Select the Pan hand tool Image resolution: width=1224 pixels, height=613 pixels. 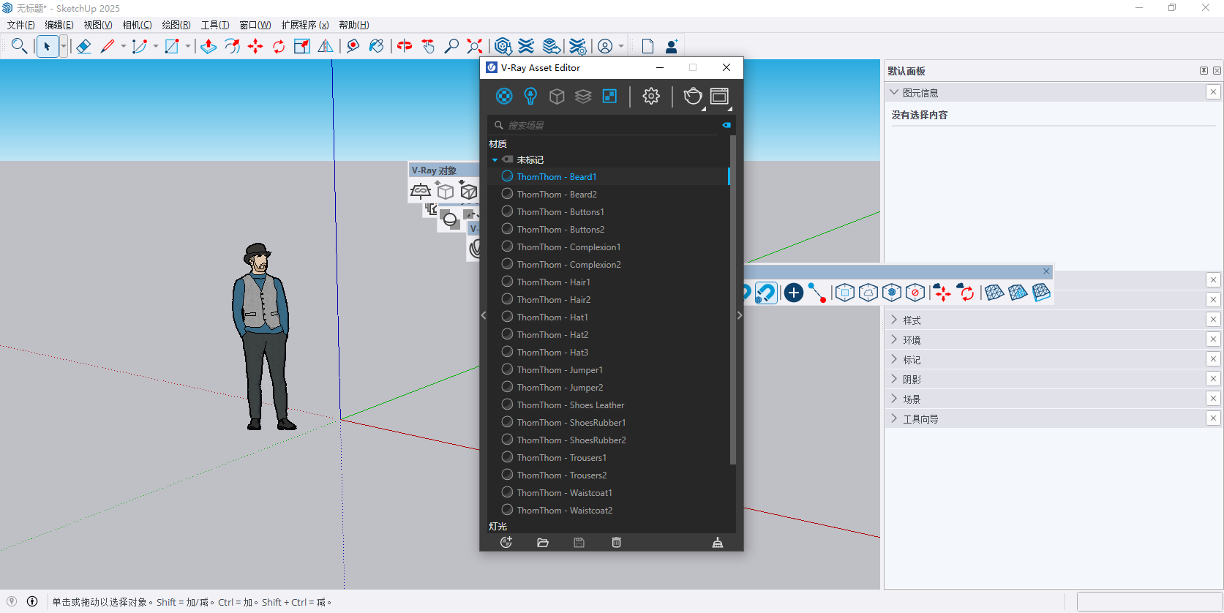(428, 46)
